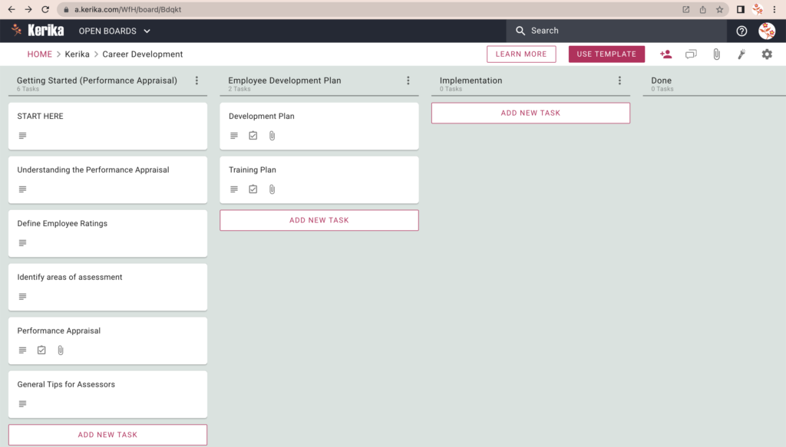The width and height of the screenshot is (786, 447).
Task: Click USE TEMPLATE button
Action: tap(606, 54)
